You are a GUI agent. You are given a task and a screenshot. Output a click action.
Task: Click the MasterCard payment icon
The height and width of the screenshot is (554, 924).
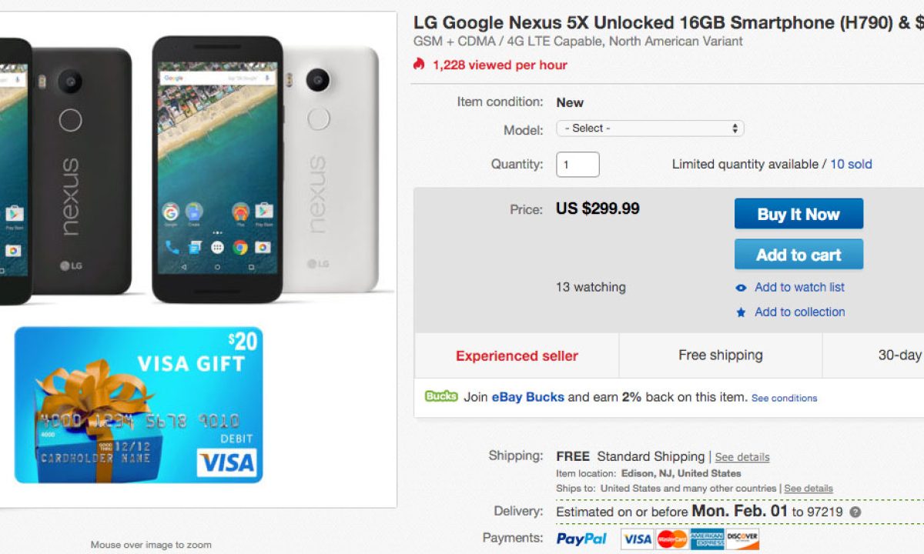coord(672,539)
